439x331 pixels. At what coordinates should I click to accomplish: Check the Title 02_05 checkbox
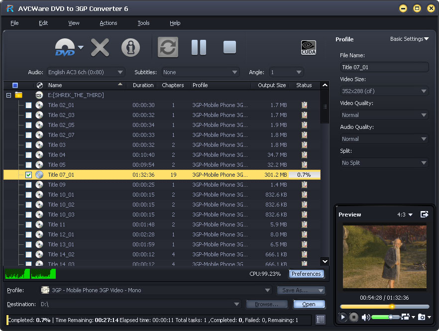28,125
